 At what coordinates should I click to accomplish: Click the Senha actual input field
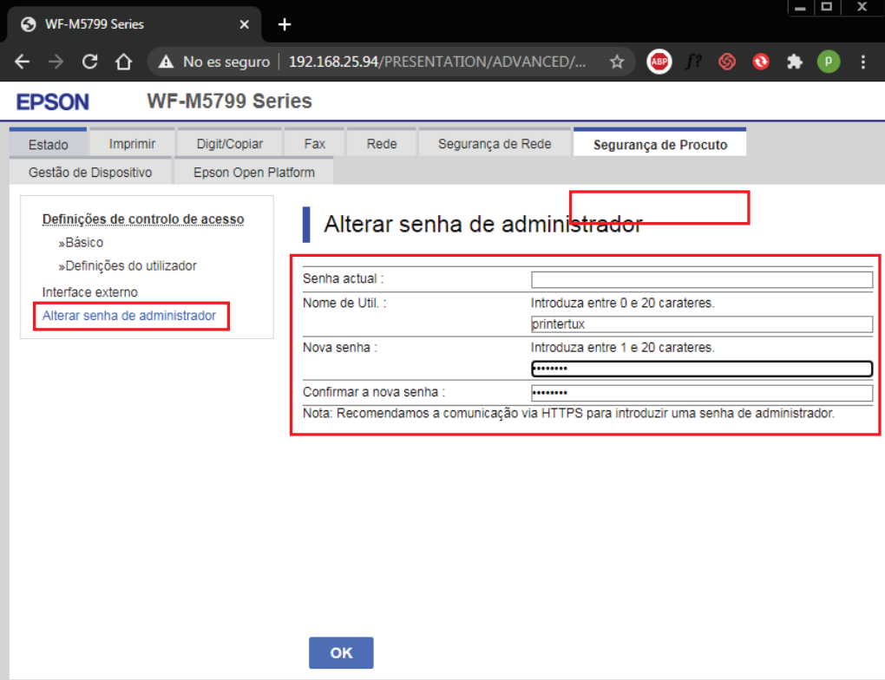pos(701,279)
